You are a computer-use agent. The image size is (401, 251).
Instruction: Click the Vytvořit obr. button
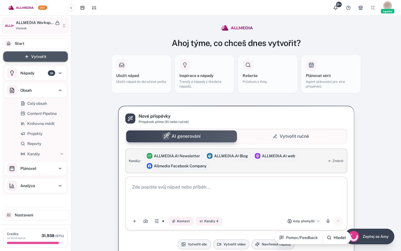tap(194, 244)
